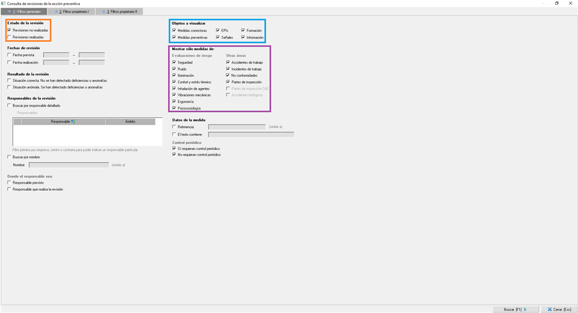578x313 pixels.
Task: Restore the window using the title bar button
Action: point(556,3)
